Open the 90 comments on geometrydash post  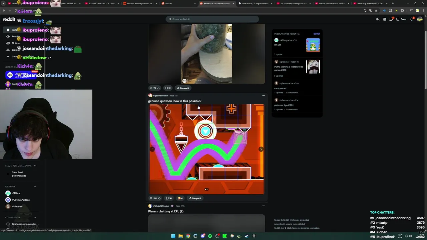[x=169, y=198]
